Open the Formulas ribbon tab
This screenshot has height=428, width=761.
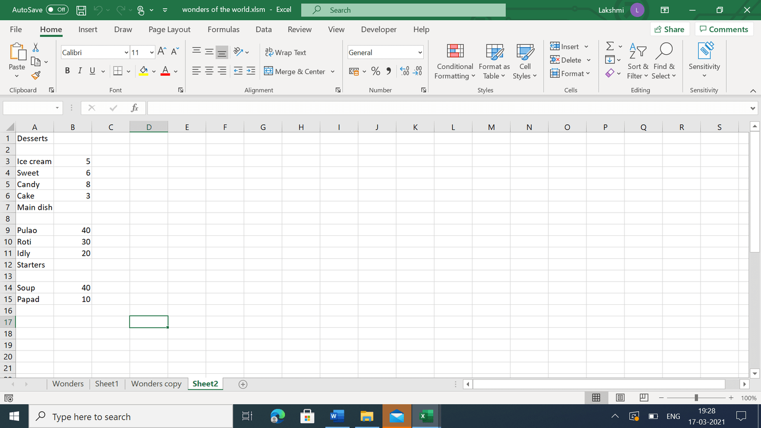(x=224, y=29)
